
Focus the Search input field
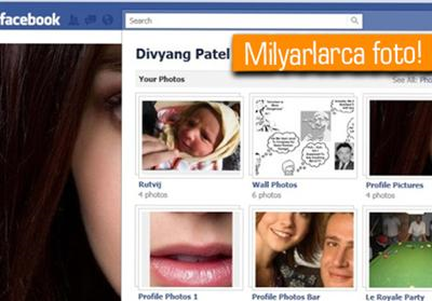244,21
